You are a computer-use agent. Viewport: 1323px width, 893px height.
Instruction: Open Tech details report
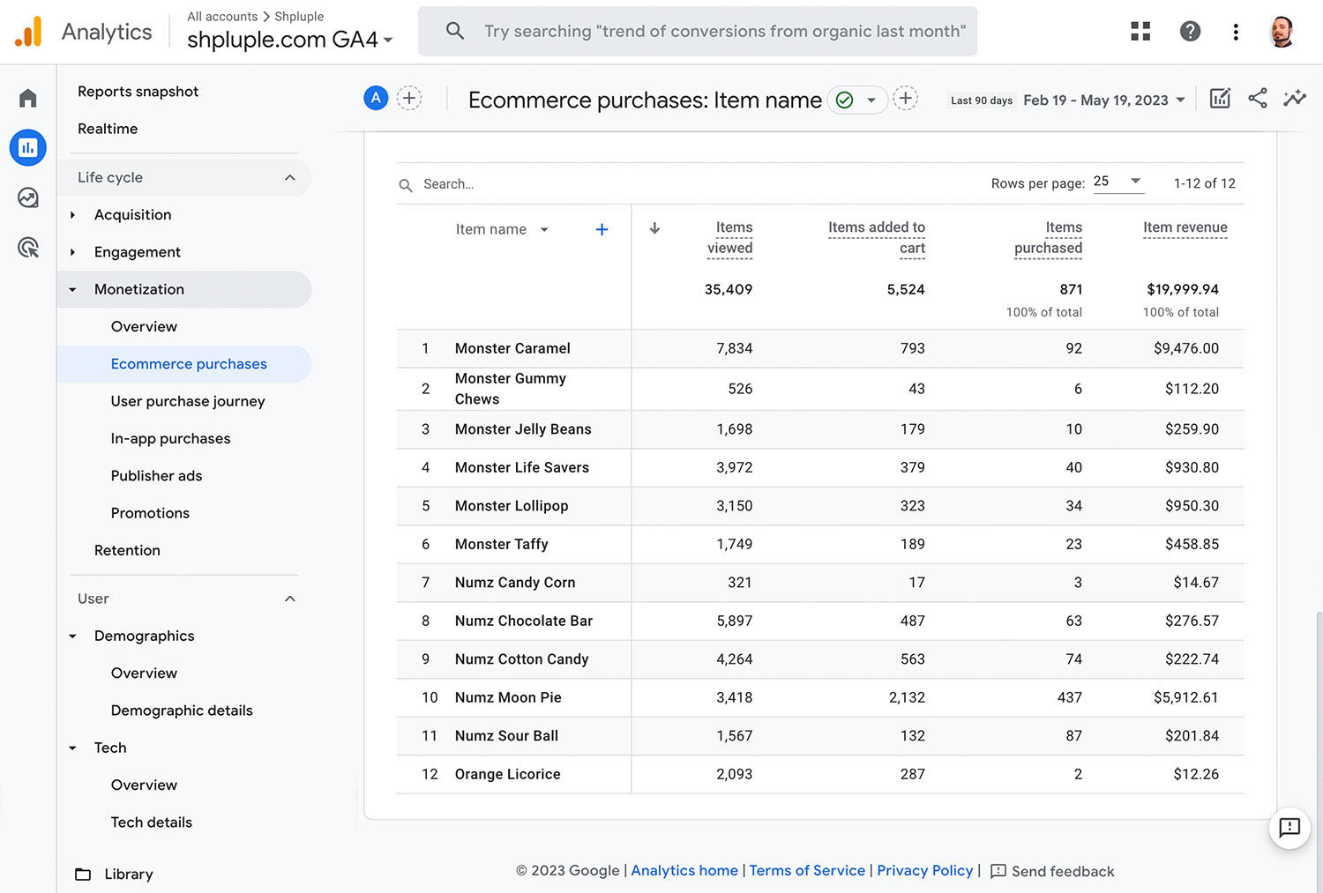pos(151,822)
